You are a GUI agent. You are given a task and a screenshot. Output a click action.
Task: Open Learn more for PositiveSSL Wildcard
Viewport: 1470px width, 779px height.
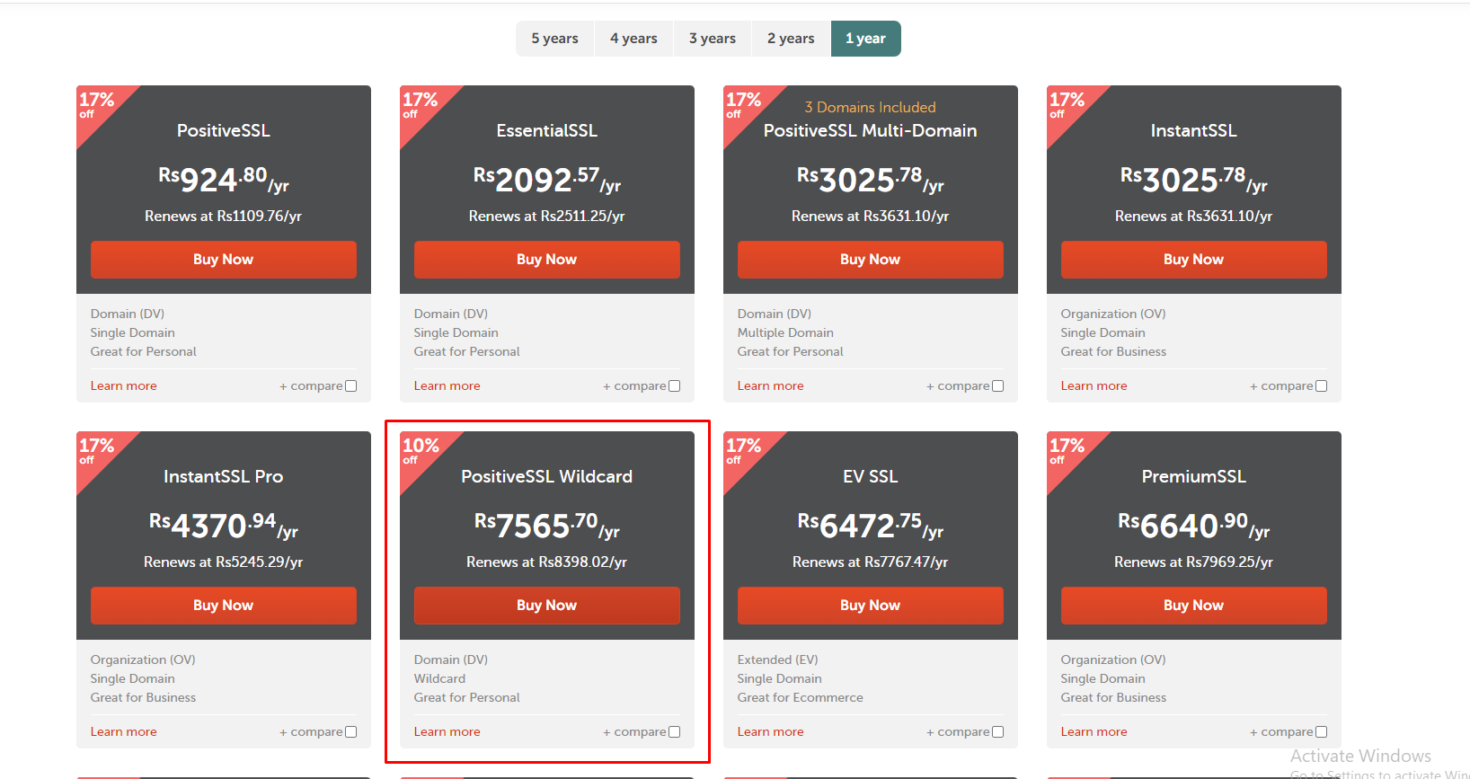(x=447, y=732)
